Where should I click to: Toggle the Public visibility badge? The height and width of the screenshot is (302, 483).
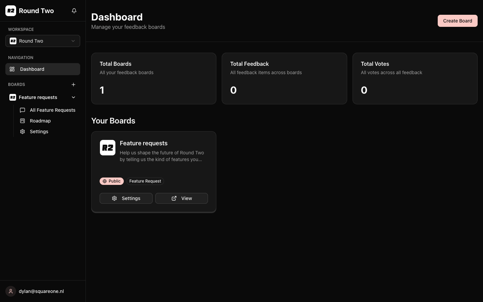coord(112,181)
